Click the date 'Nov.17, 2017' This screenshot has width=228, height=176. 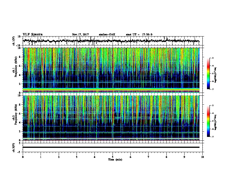pos(80,35)
